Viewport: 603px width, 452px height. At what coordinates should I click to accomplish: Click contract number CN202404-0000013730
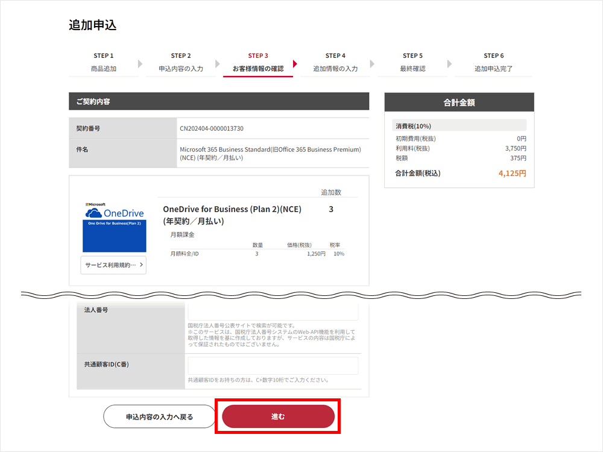click(x=212, y=128)
